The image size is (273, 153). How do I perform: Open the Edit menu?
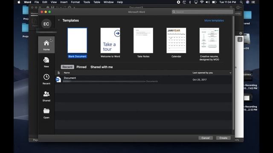[x=45, y=2]
